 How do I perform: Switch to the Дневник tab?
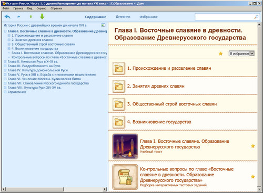point(123,17)
